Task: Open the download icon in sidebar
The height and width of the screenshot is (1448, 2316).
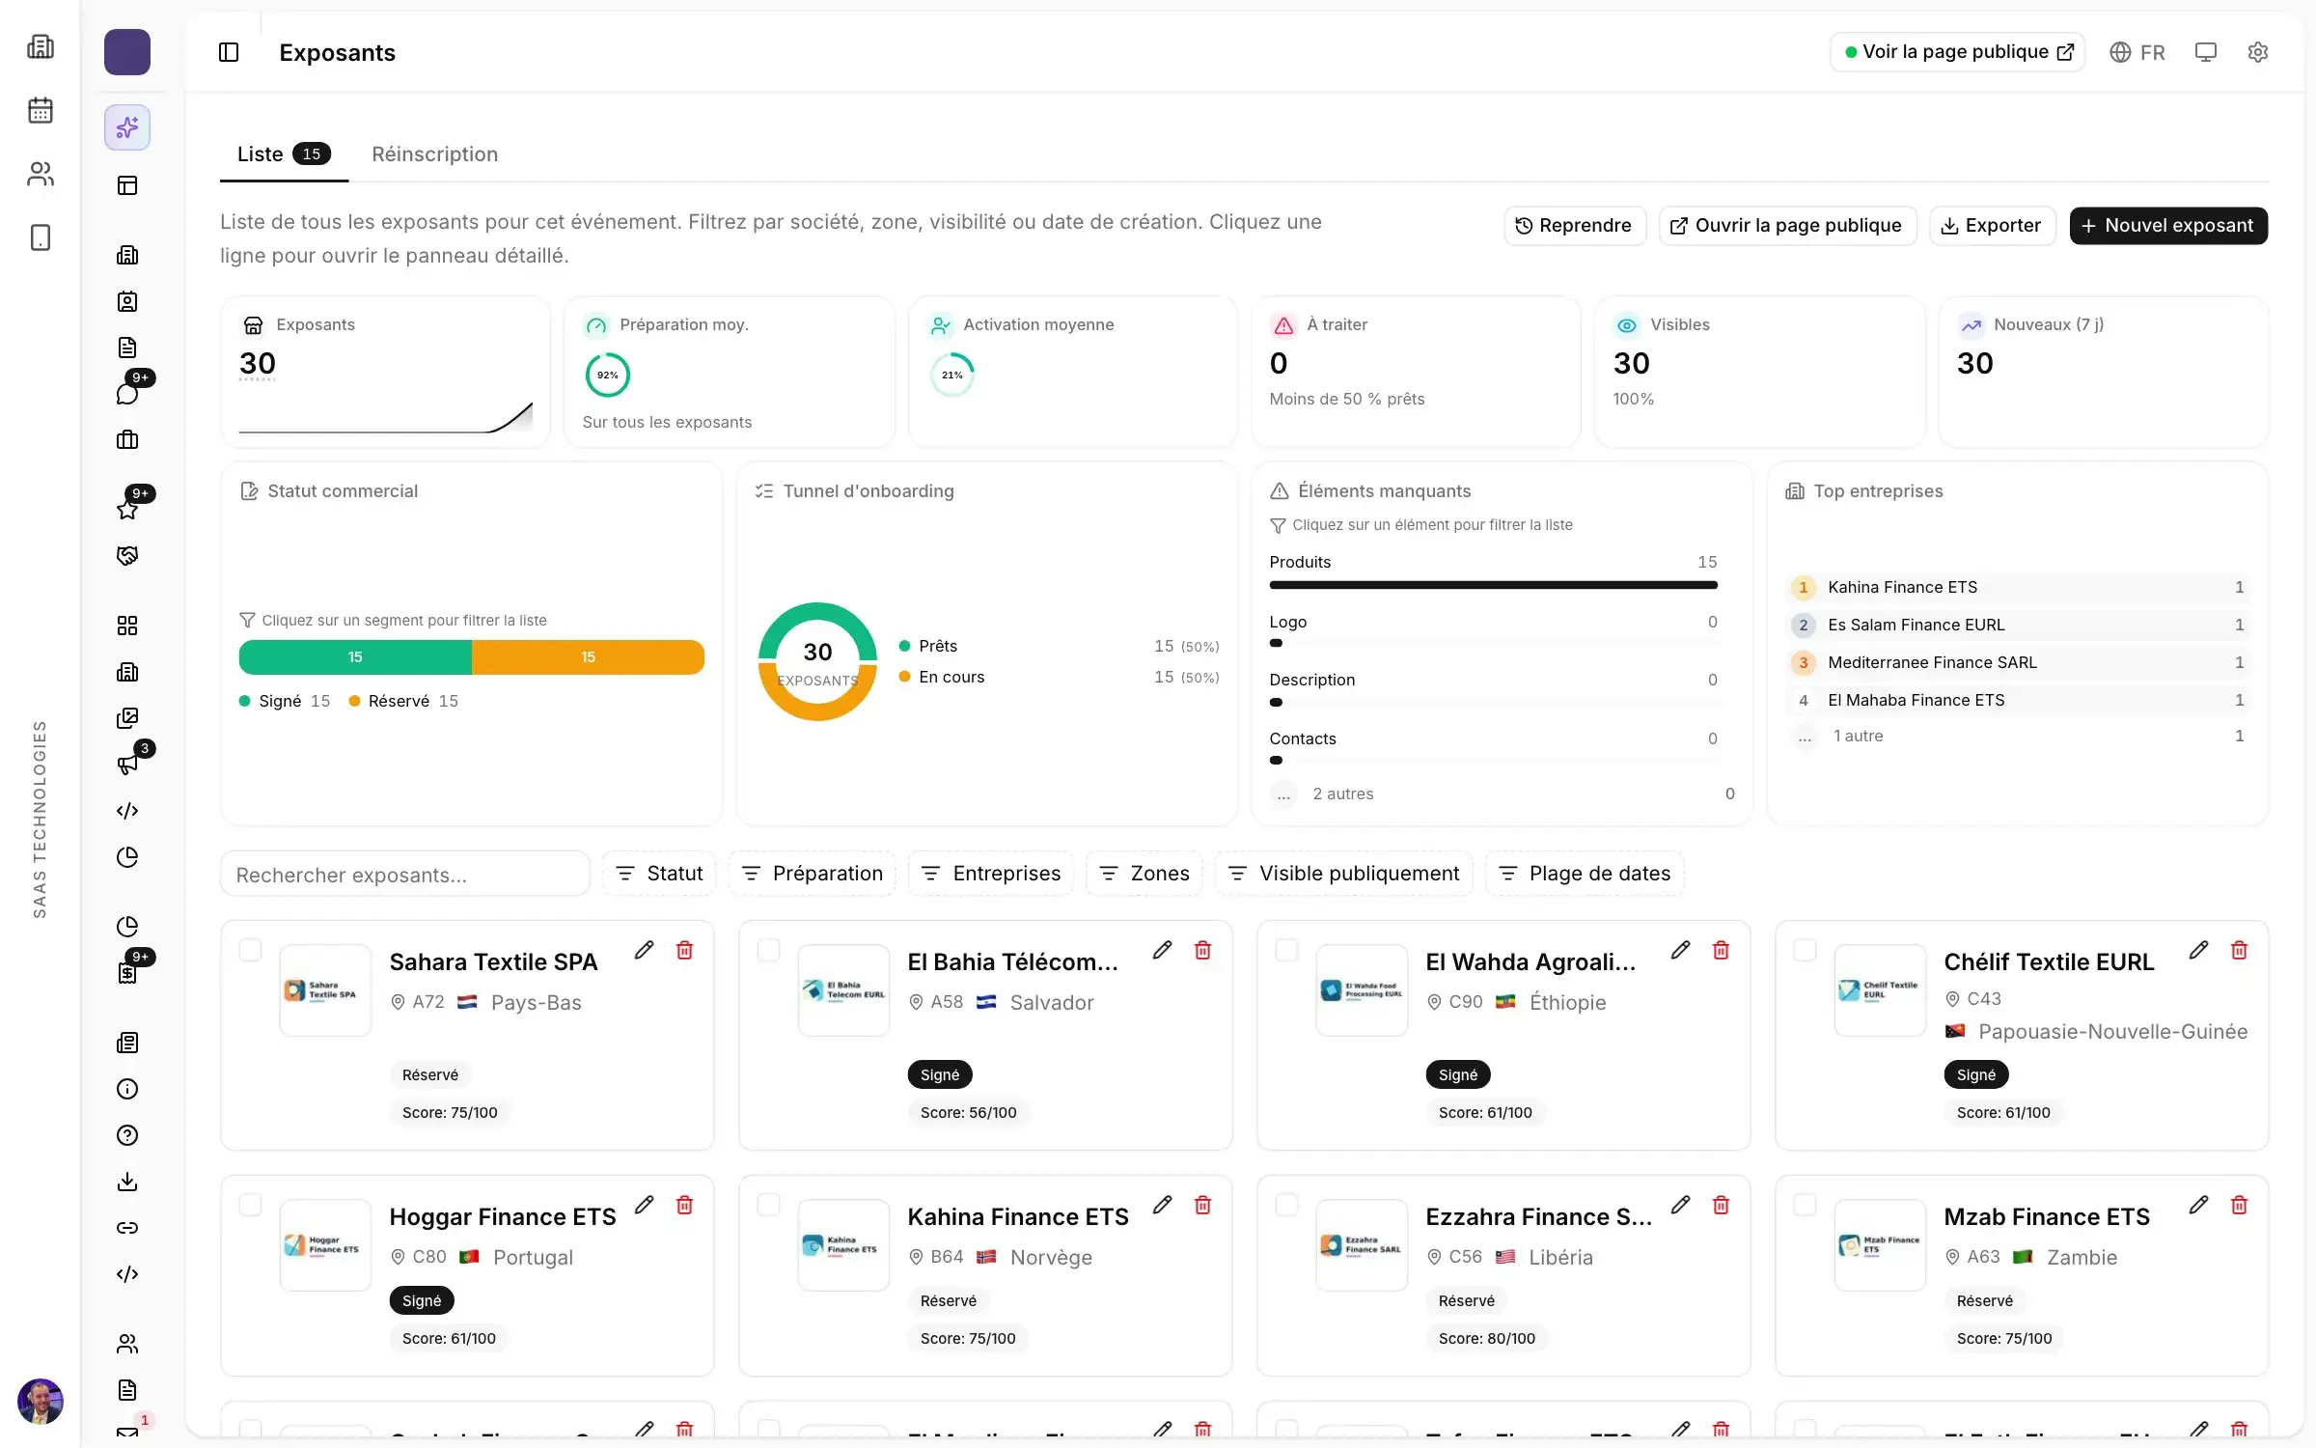Action: pyautogui.click(x=127, y=1182)
